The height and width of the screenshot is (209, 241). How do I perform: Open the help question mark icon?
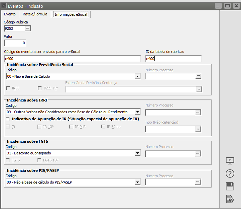point(230,173)
